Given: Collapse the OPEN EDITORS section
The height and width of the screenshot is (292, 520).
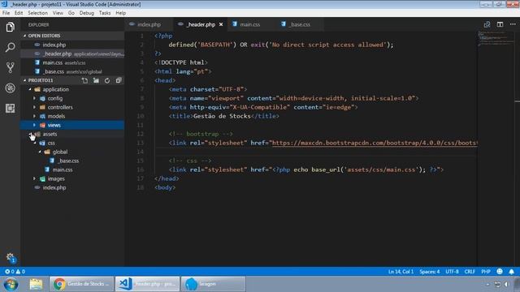Looking at the screenshot, I should 24,36.
